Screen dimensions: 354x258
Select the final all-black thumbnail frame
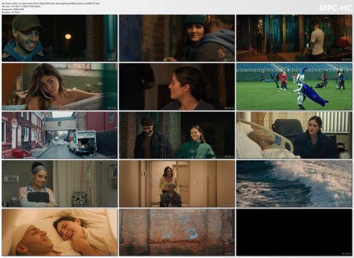294,232
